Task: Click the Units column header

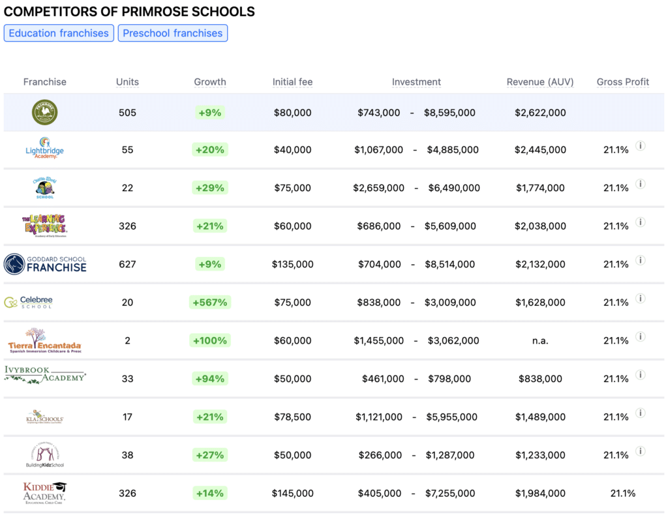Action: tap(127, 82)
